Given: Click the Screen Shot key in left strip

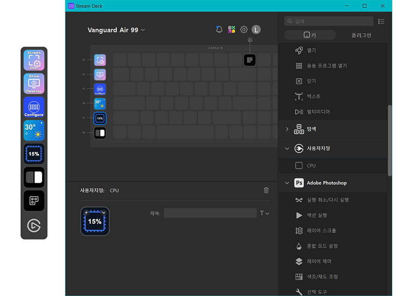Looking at the screenshot, I should click(34, 60).
